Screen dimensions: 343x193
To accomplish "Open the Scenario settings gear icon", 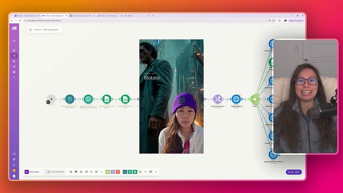I will 81,172.
